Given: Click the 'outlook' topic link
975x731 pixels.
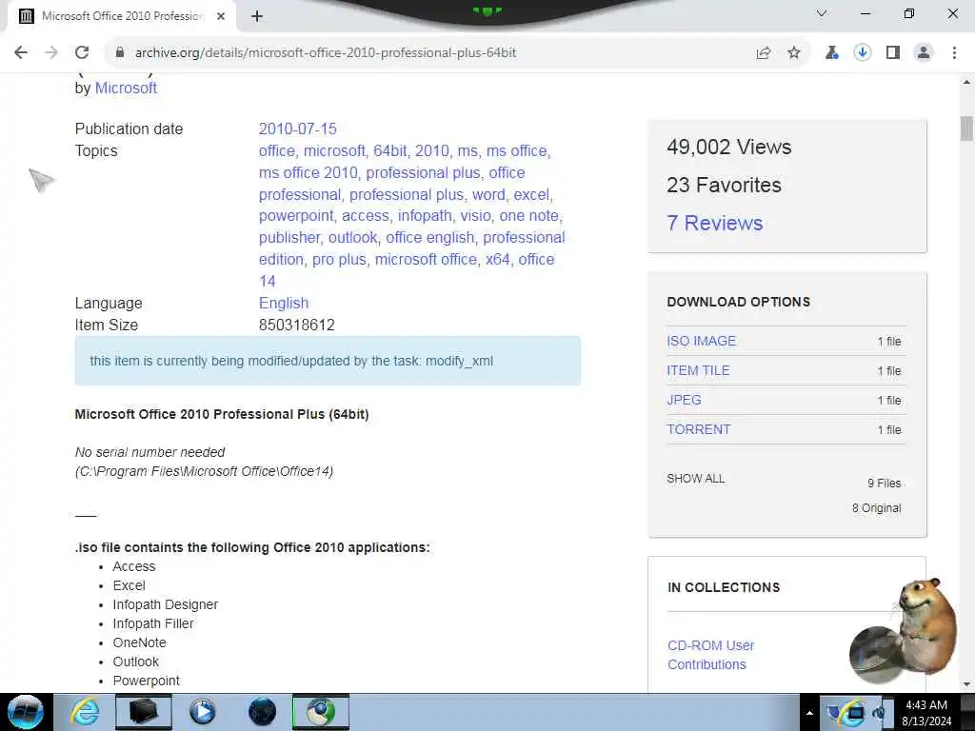Looking at the screenshot, I should (352, 237).
